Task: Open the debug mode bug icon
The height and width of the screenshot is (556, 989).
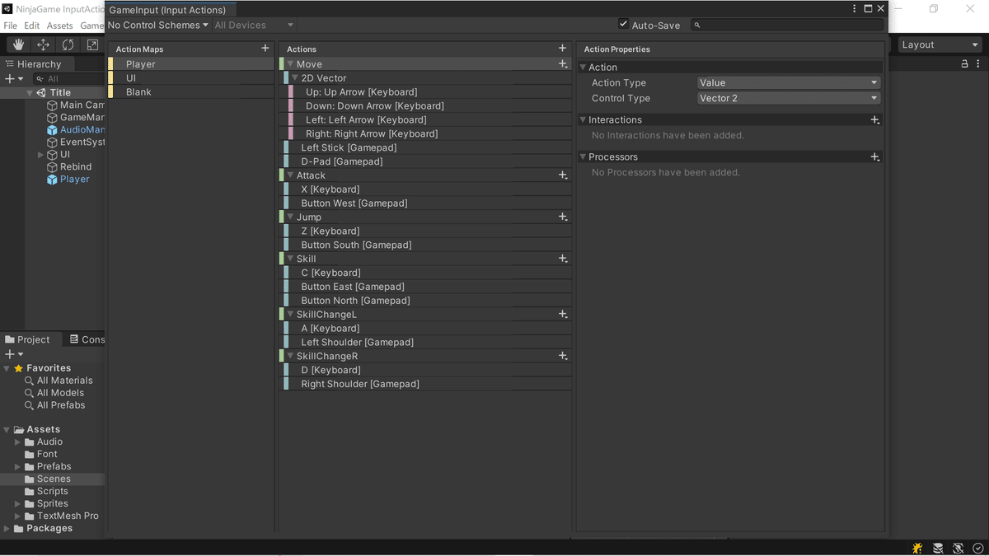Action: pyautogui.click(x=917, y=548)
